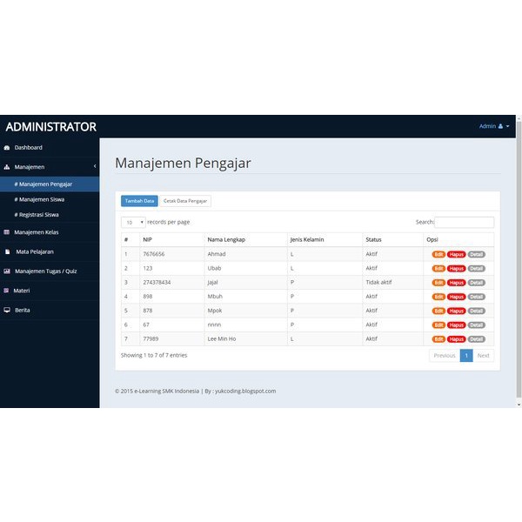This screenshot has width=522, height=522.
Task: Click the Tambah Data button
Action: 139,201
